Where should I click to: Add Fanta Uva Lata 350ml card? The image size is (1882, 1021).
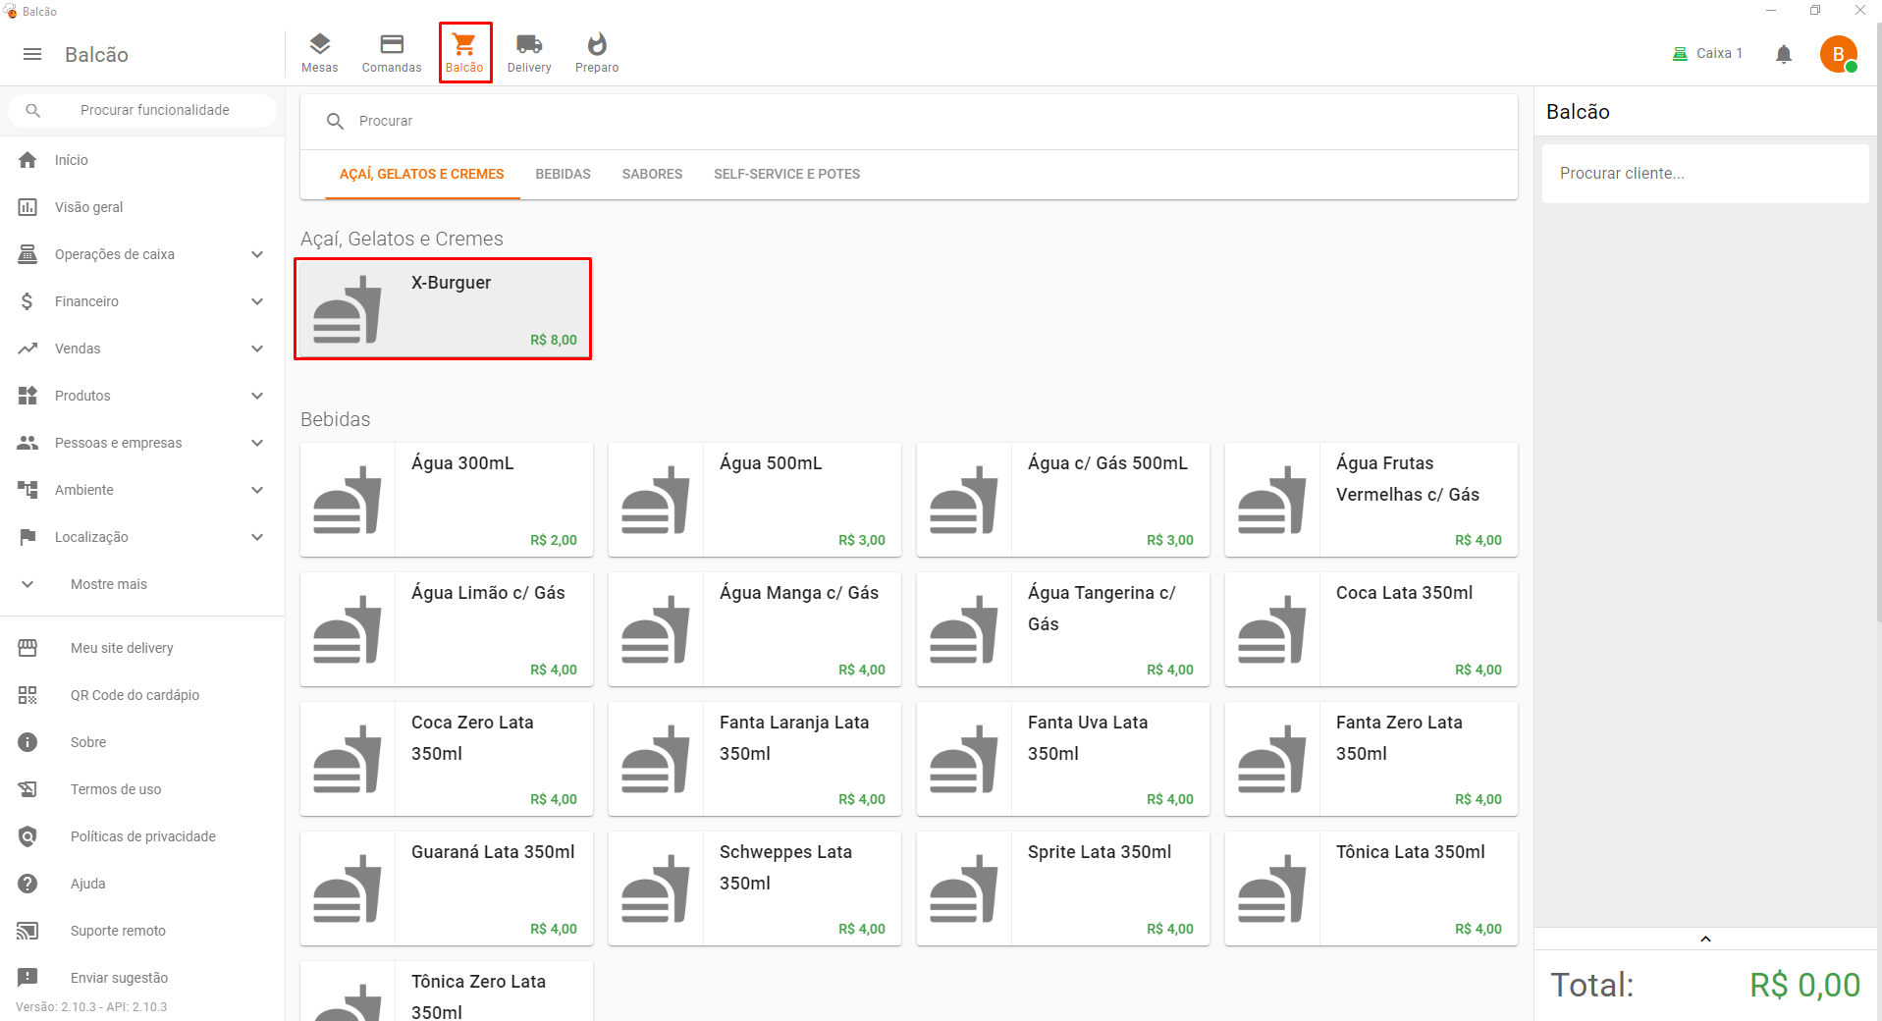tap(1062, 759)
